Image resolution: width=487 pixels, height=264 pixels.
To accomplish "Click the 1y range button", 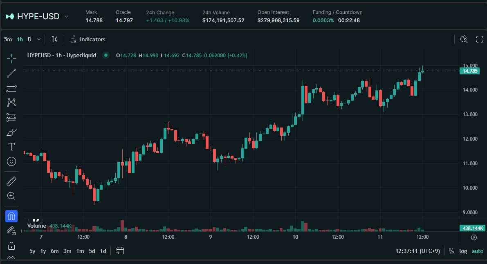I will pos(43,251).
